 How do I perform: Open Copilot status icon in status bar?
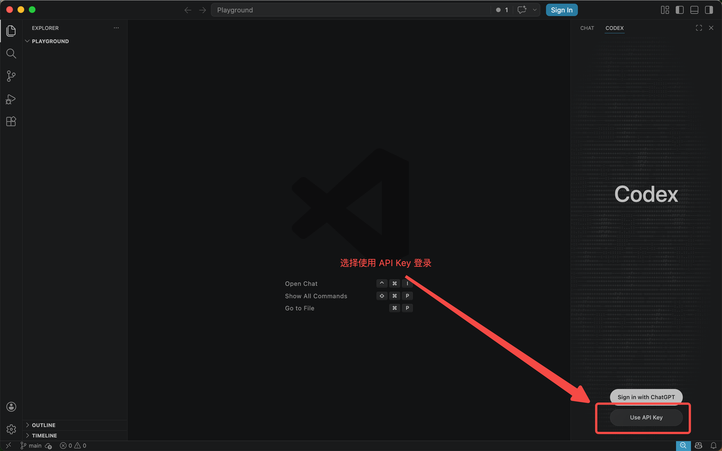click(x=698, y=445)
